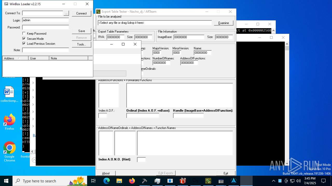This screenshot has width=332, height=186.
Task: Open the Windows Start menu
Action: [x=6, y=181]
